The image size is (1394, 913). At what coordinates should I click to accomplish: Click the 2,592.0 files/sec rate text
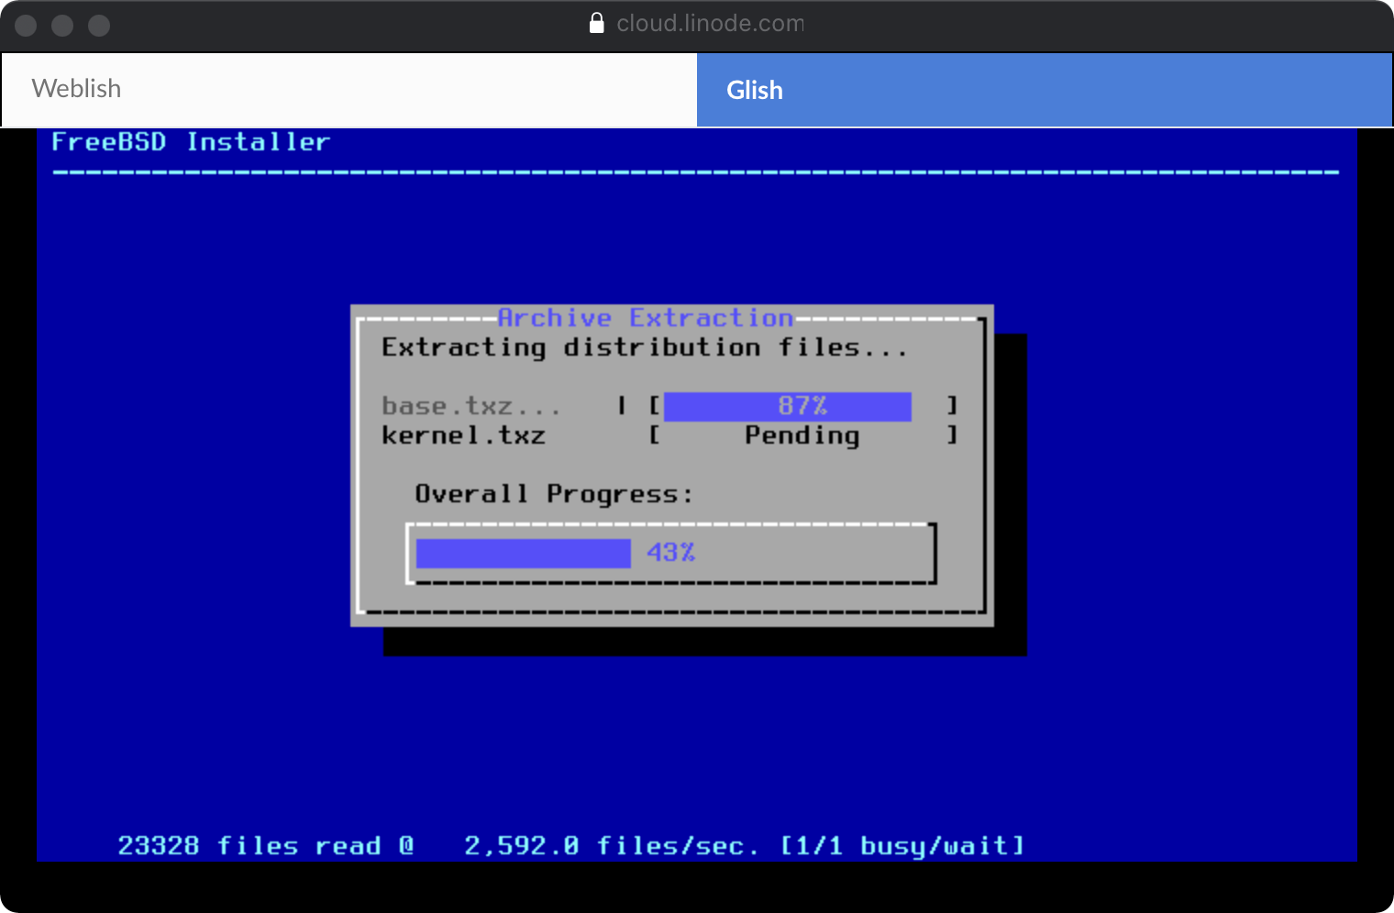(x=611, y=845)
